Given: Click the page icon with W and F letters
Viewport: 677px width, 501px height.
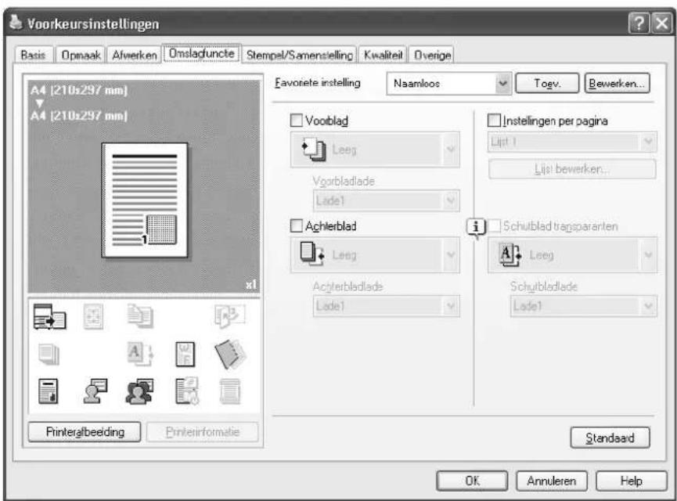Looking at the screenshot, I should click(x=185, y=354).
